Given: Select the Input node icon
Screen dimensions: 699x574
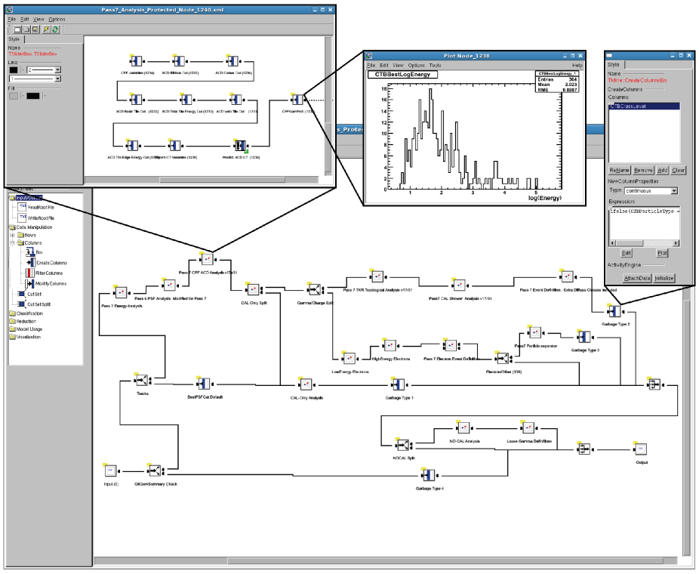Looking at the screenshot, I should click(110, 471).
